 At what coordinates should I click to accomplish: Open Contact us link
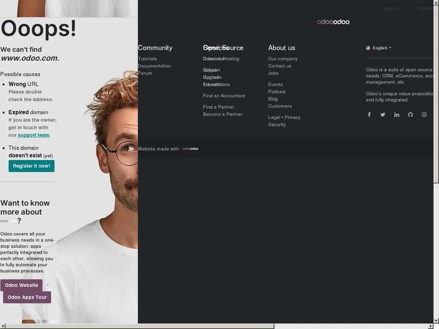280,66
